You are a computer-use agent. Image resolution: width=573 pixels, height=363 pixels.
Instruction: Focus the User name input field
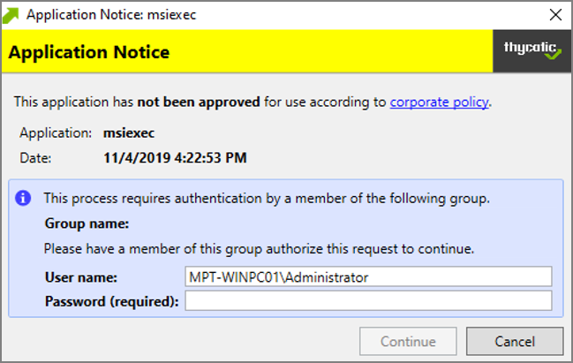click(x=368, y=276)
